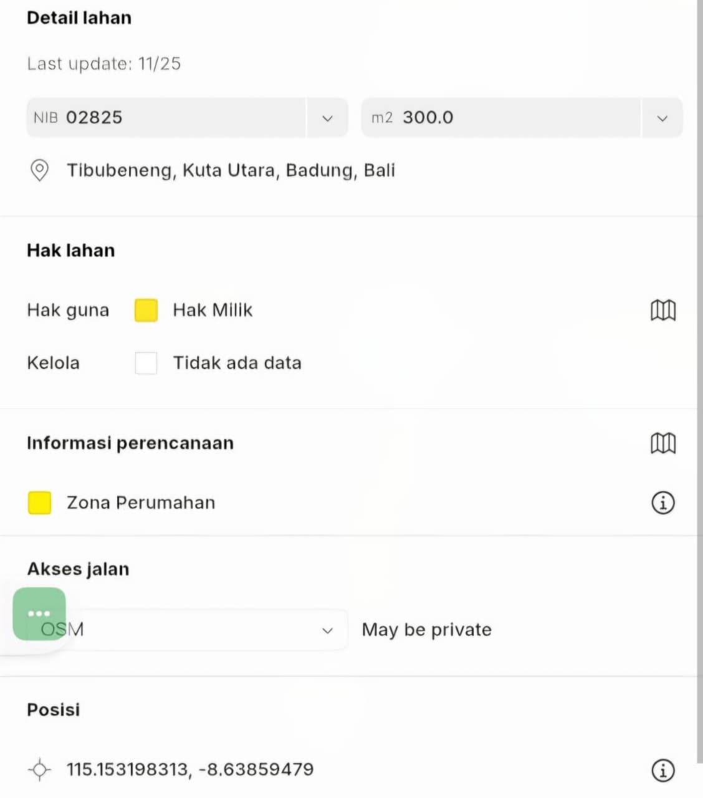Click the map icon beside Hak Milik
The height and width of the screenshot is (798, 703).
tap(663, 310)
